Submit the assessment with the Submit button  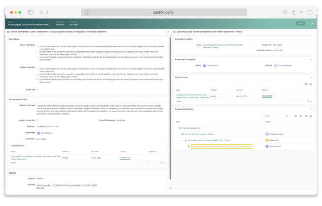[x=300, y=23]
